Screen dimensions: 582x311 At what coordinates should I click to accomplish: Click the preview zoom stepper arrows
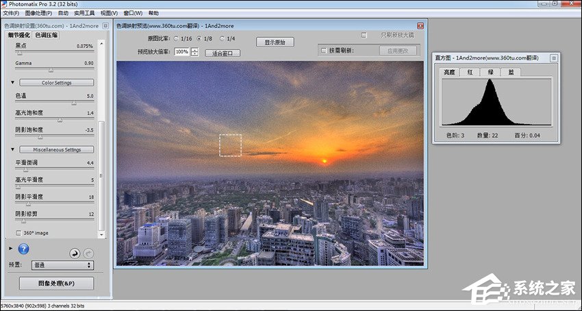click(x=195, y=52)
